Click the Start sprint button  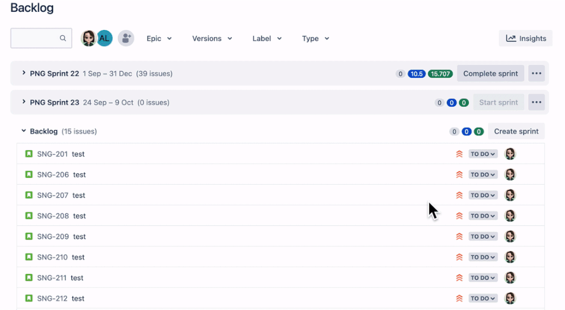tap(498, 102)
